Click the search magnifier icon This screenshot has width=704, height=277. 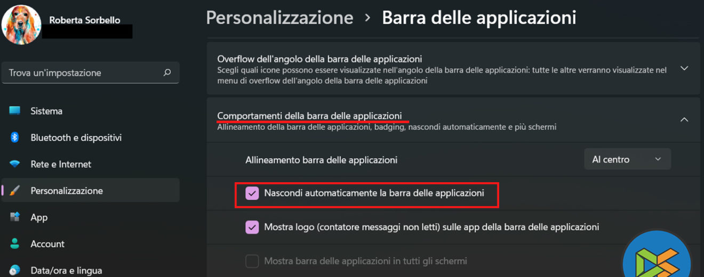point(167,73)
